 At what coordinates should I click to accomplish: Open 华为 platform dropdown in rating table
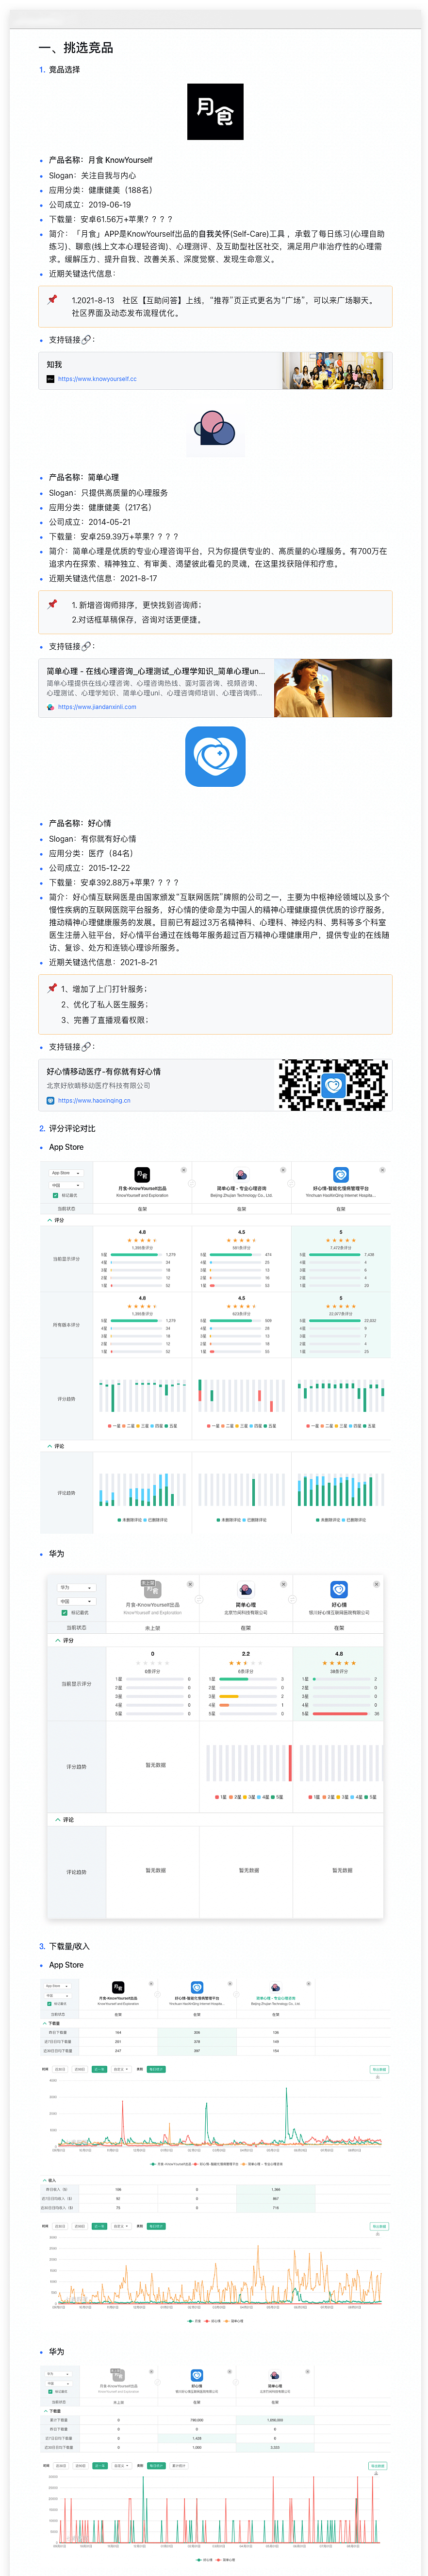(x=77, y=1587)
